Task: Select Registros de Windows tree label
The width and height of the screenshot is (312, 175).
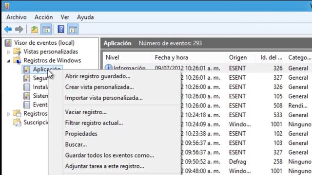Action: click(x=52, y=60)
